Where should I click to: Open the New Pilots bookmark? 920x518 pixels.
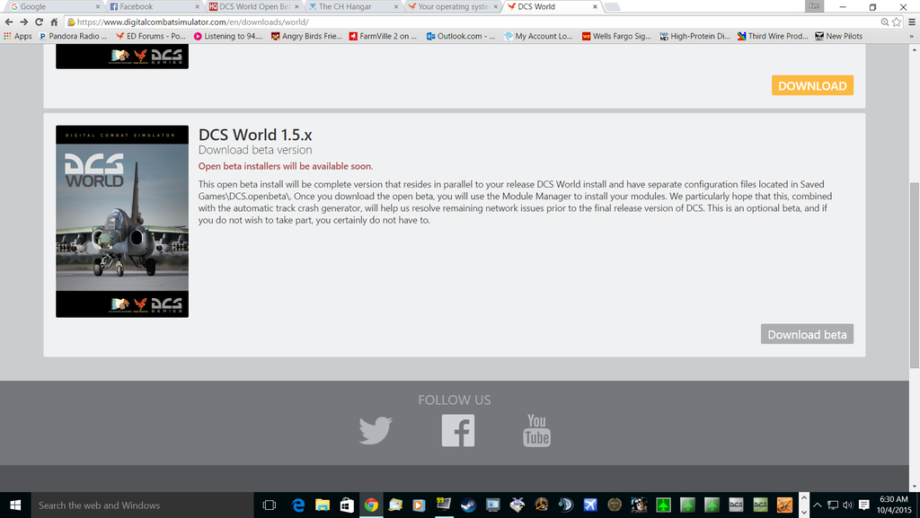pyautogui.click(x=838, y=36)
